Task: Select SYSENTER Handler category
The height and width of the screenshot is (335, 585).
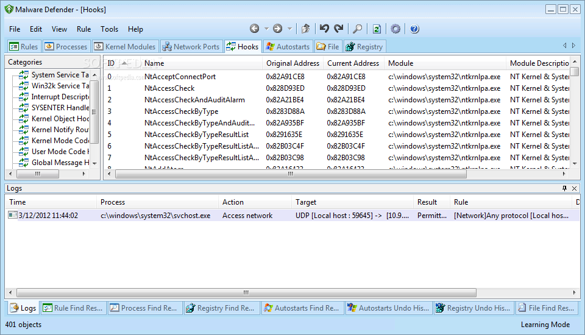Action: (x=54, y=107)
